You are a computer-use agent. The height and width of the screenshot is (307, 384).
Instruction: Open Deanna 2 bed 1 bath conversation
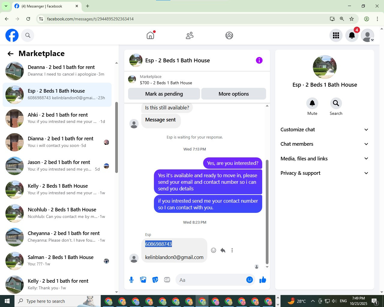click(57, 71)
